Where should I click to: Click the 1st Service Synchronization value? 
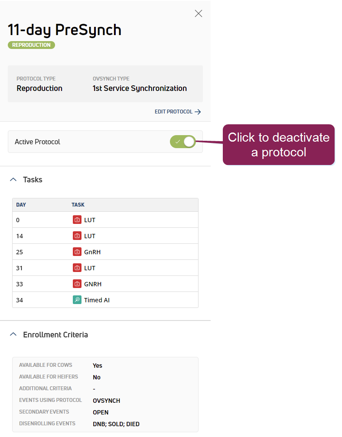pos(140,88)
